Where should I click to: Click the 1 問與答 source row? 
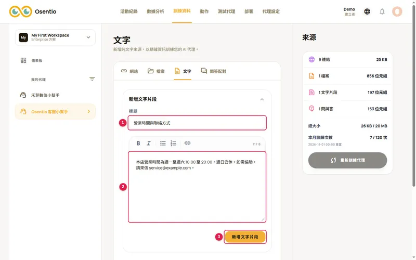[x=347, y=109]
